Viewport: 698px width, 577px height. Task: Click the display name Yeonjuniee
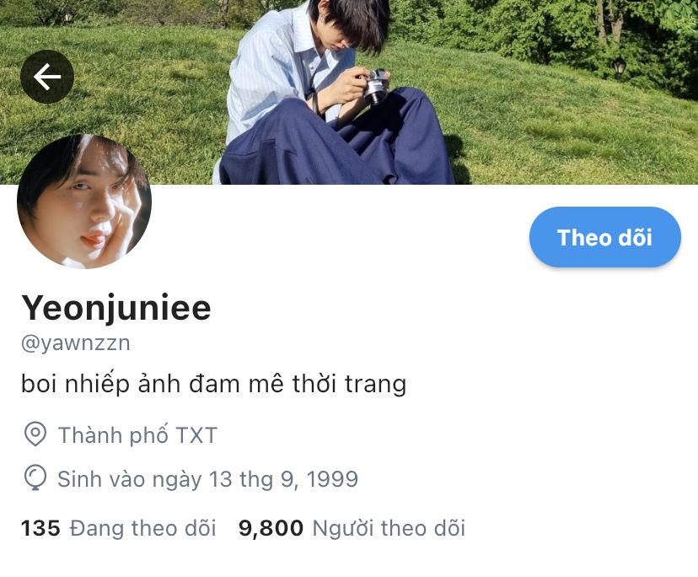[116, 307]
